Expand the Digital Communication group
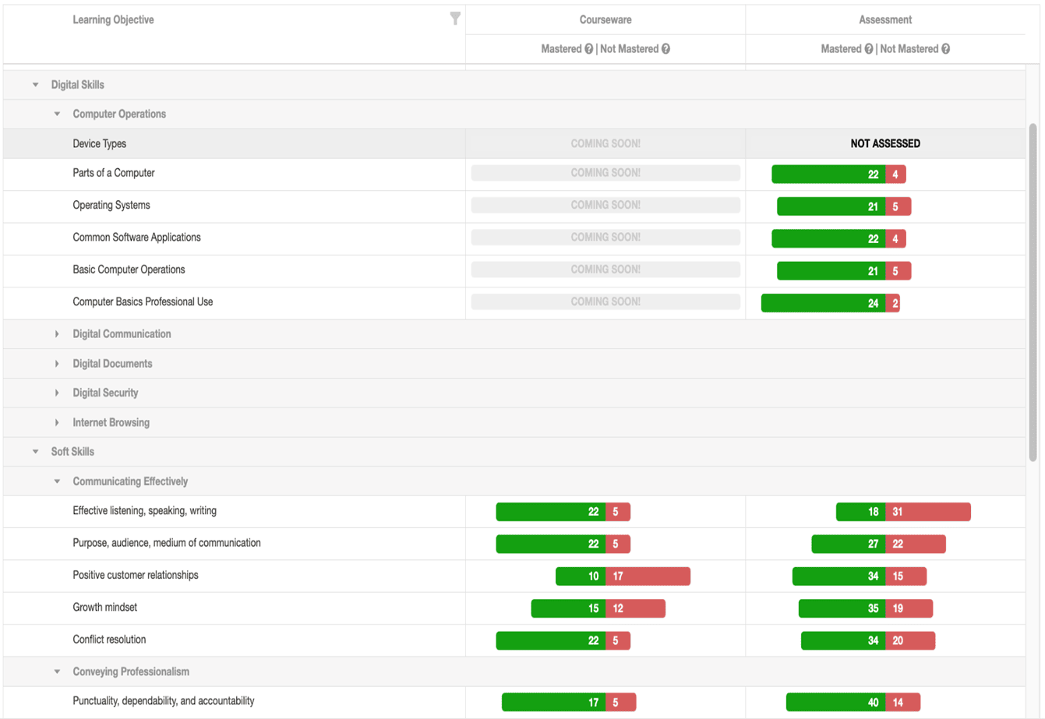Viewport: 1045px width, 719px height. pyautogui.click(x=57, y=334)
